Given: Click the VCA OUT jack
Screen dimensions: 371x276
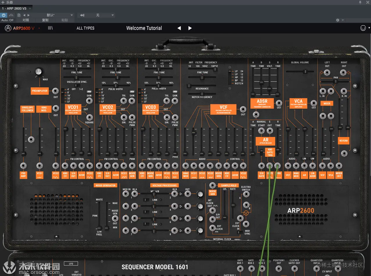Looking at the screenshot, I should point(314,103).
